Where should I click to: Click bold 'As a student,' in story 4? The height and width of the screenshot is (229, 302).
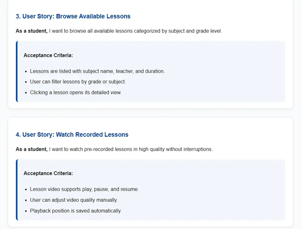pyautogui.click(x=32, y=149)
